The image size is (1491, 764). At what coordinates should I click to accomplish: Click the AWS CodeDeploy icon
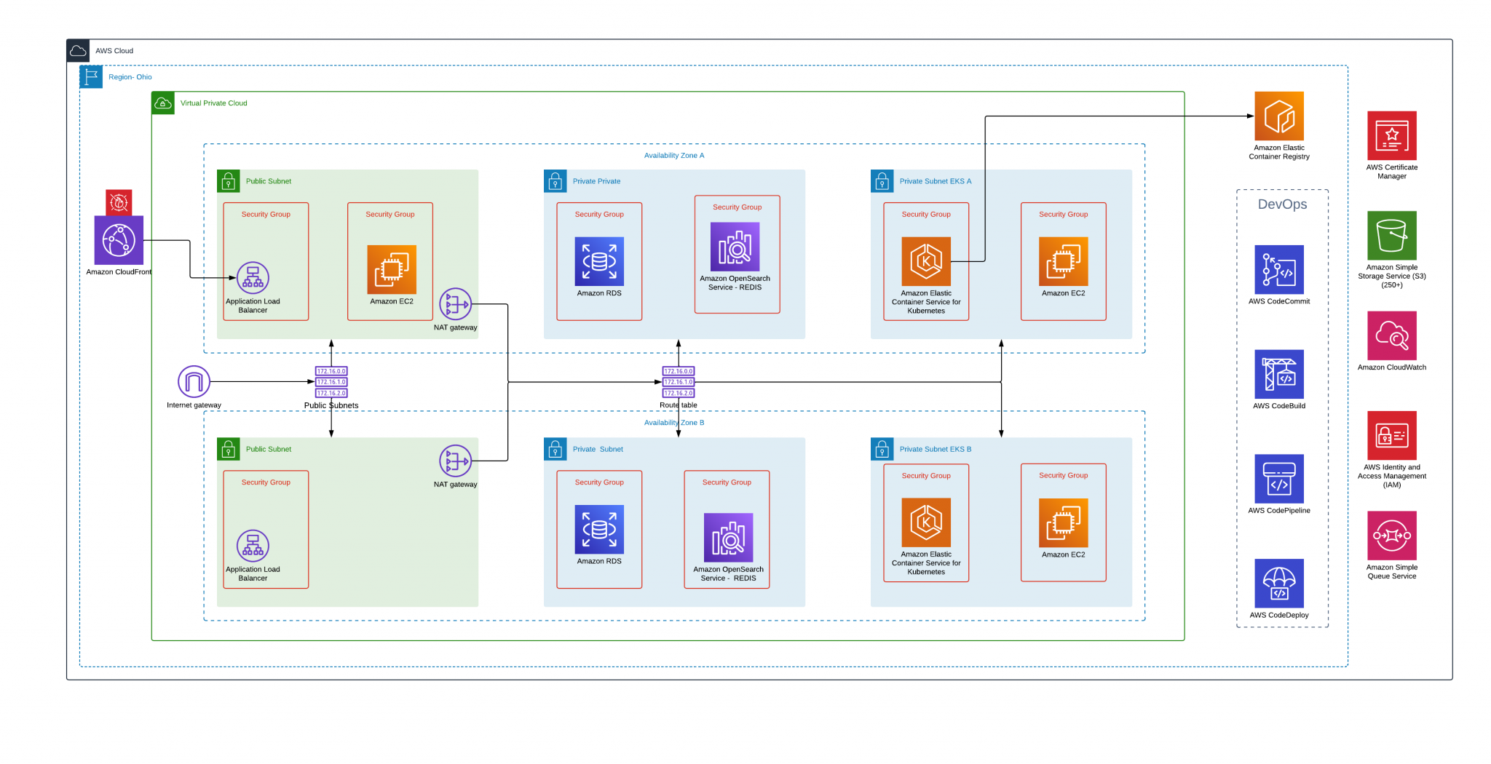pos(1278,584)
